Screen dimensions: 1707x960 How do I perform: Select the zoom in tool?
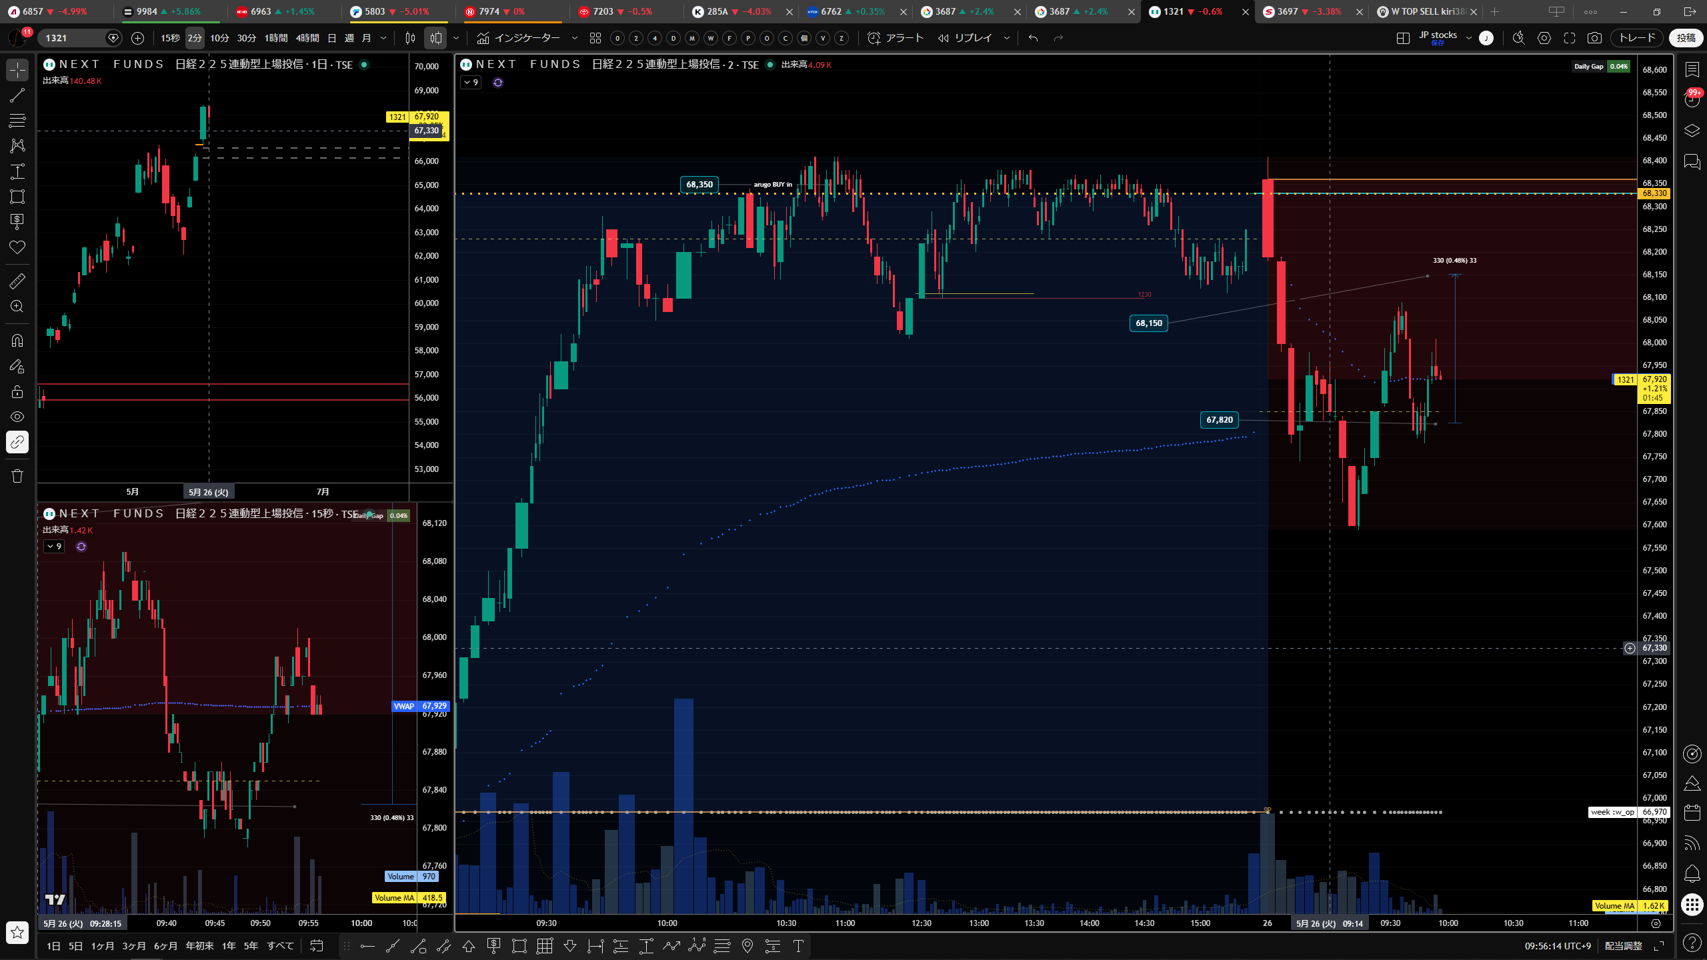pos(17,307)
